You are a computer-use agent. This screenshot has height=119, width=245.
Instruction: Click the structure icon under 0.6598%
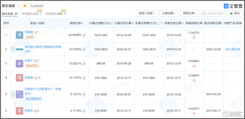pos(194,66)
